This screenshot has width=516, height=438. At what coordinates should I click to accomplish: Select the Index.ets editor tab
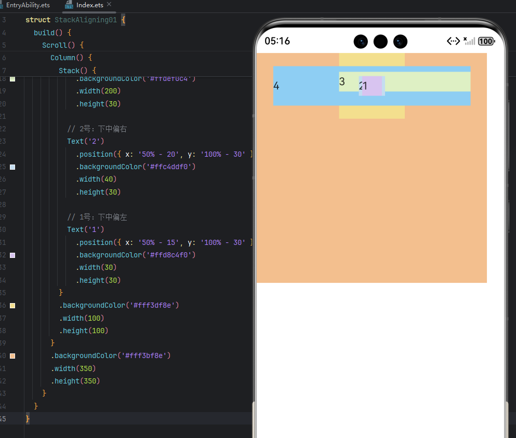(89, 5)
